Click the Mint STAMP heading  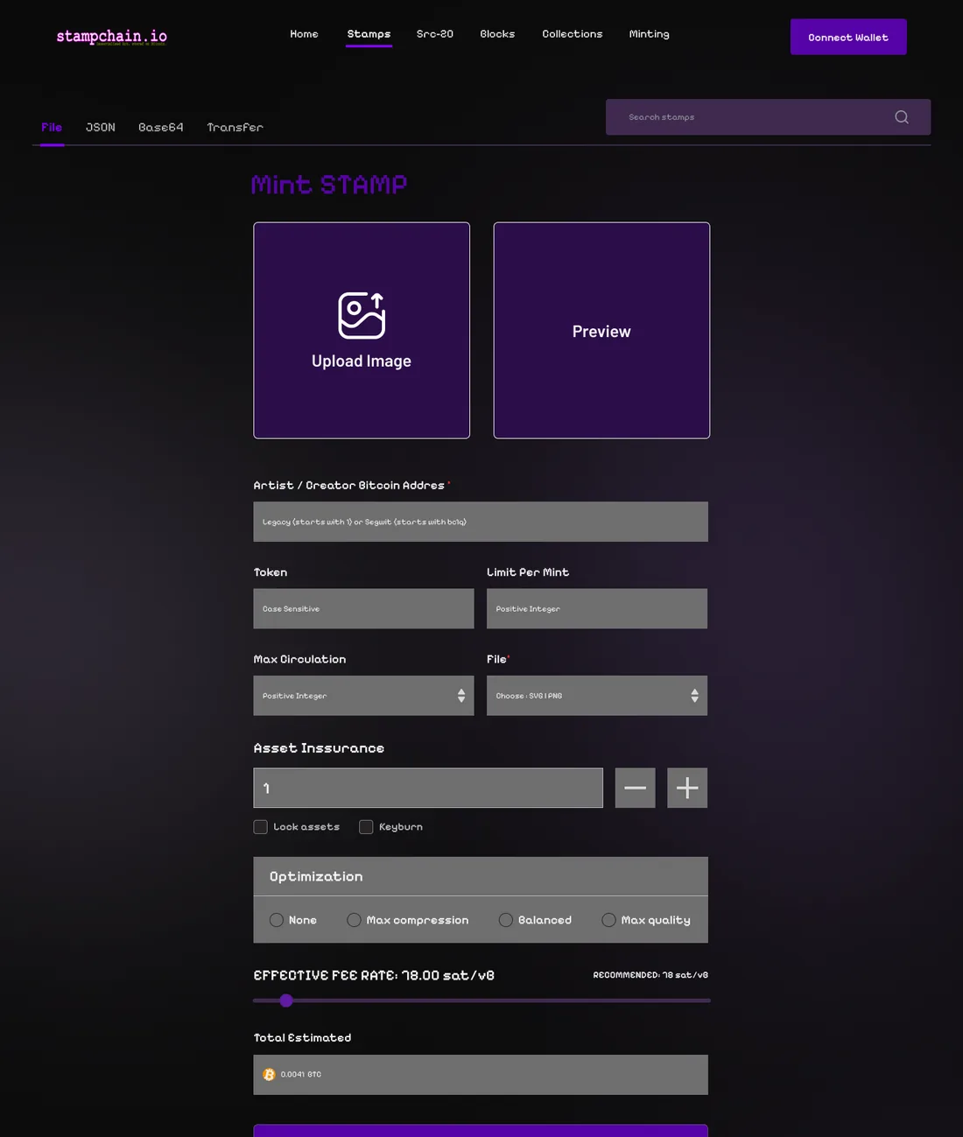(329, 185)
